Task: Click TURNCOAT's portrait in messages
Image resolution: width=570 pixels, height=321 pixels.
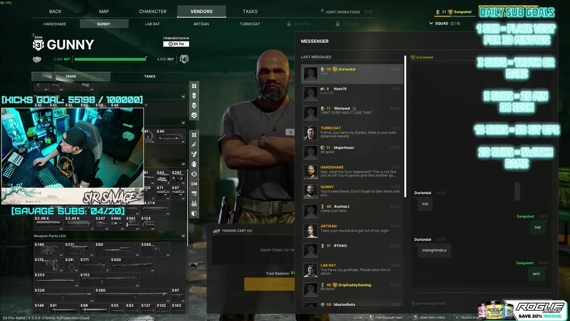Action: click(x=310, y=133)
